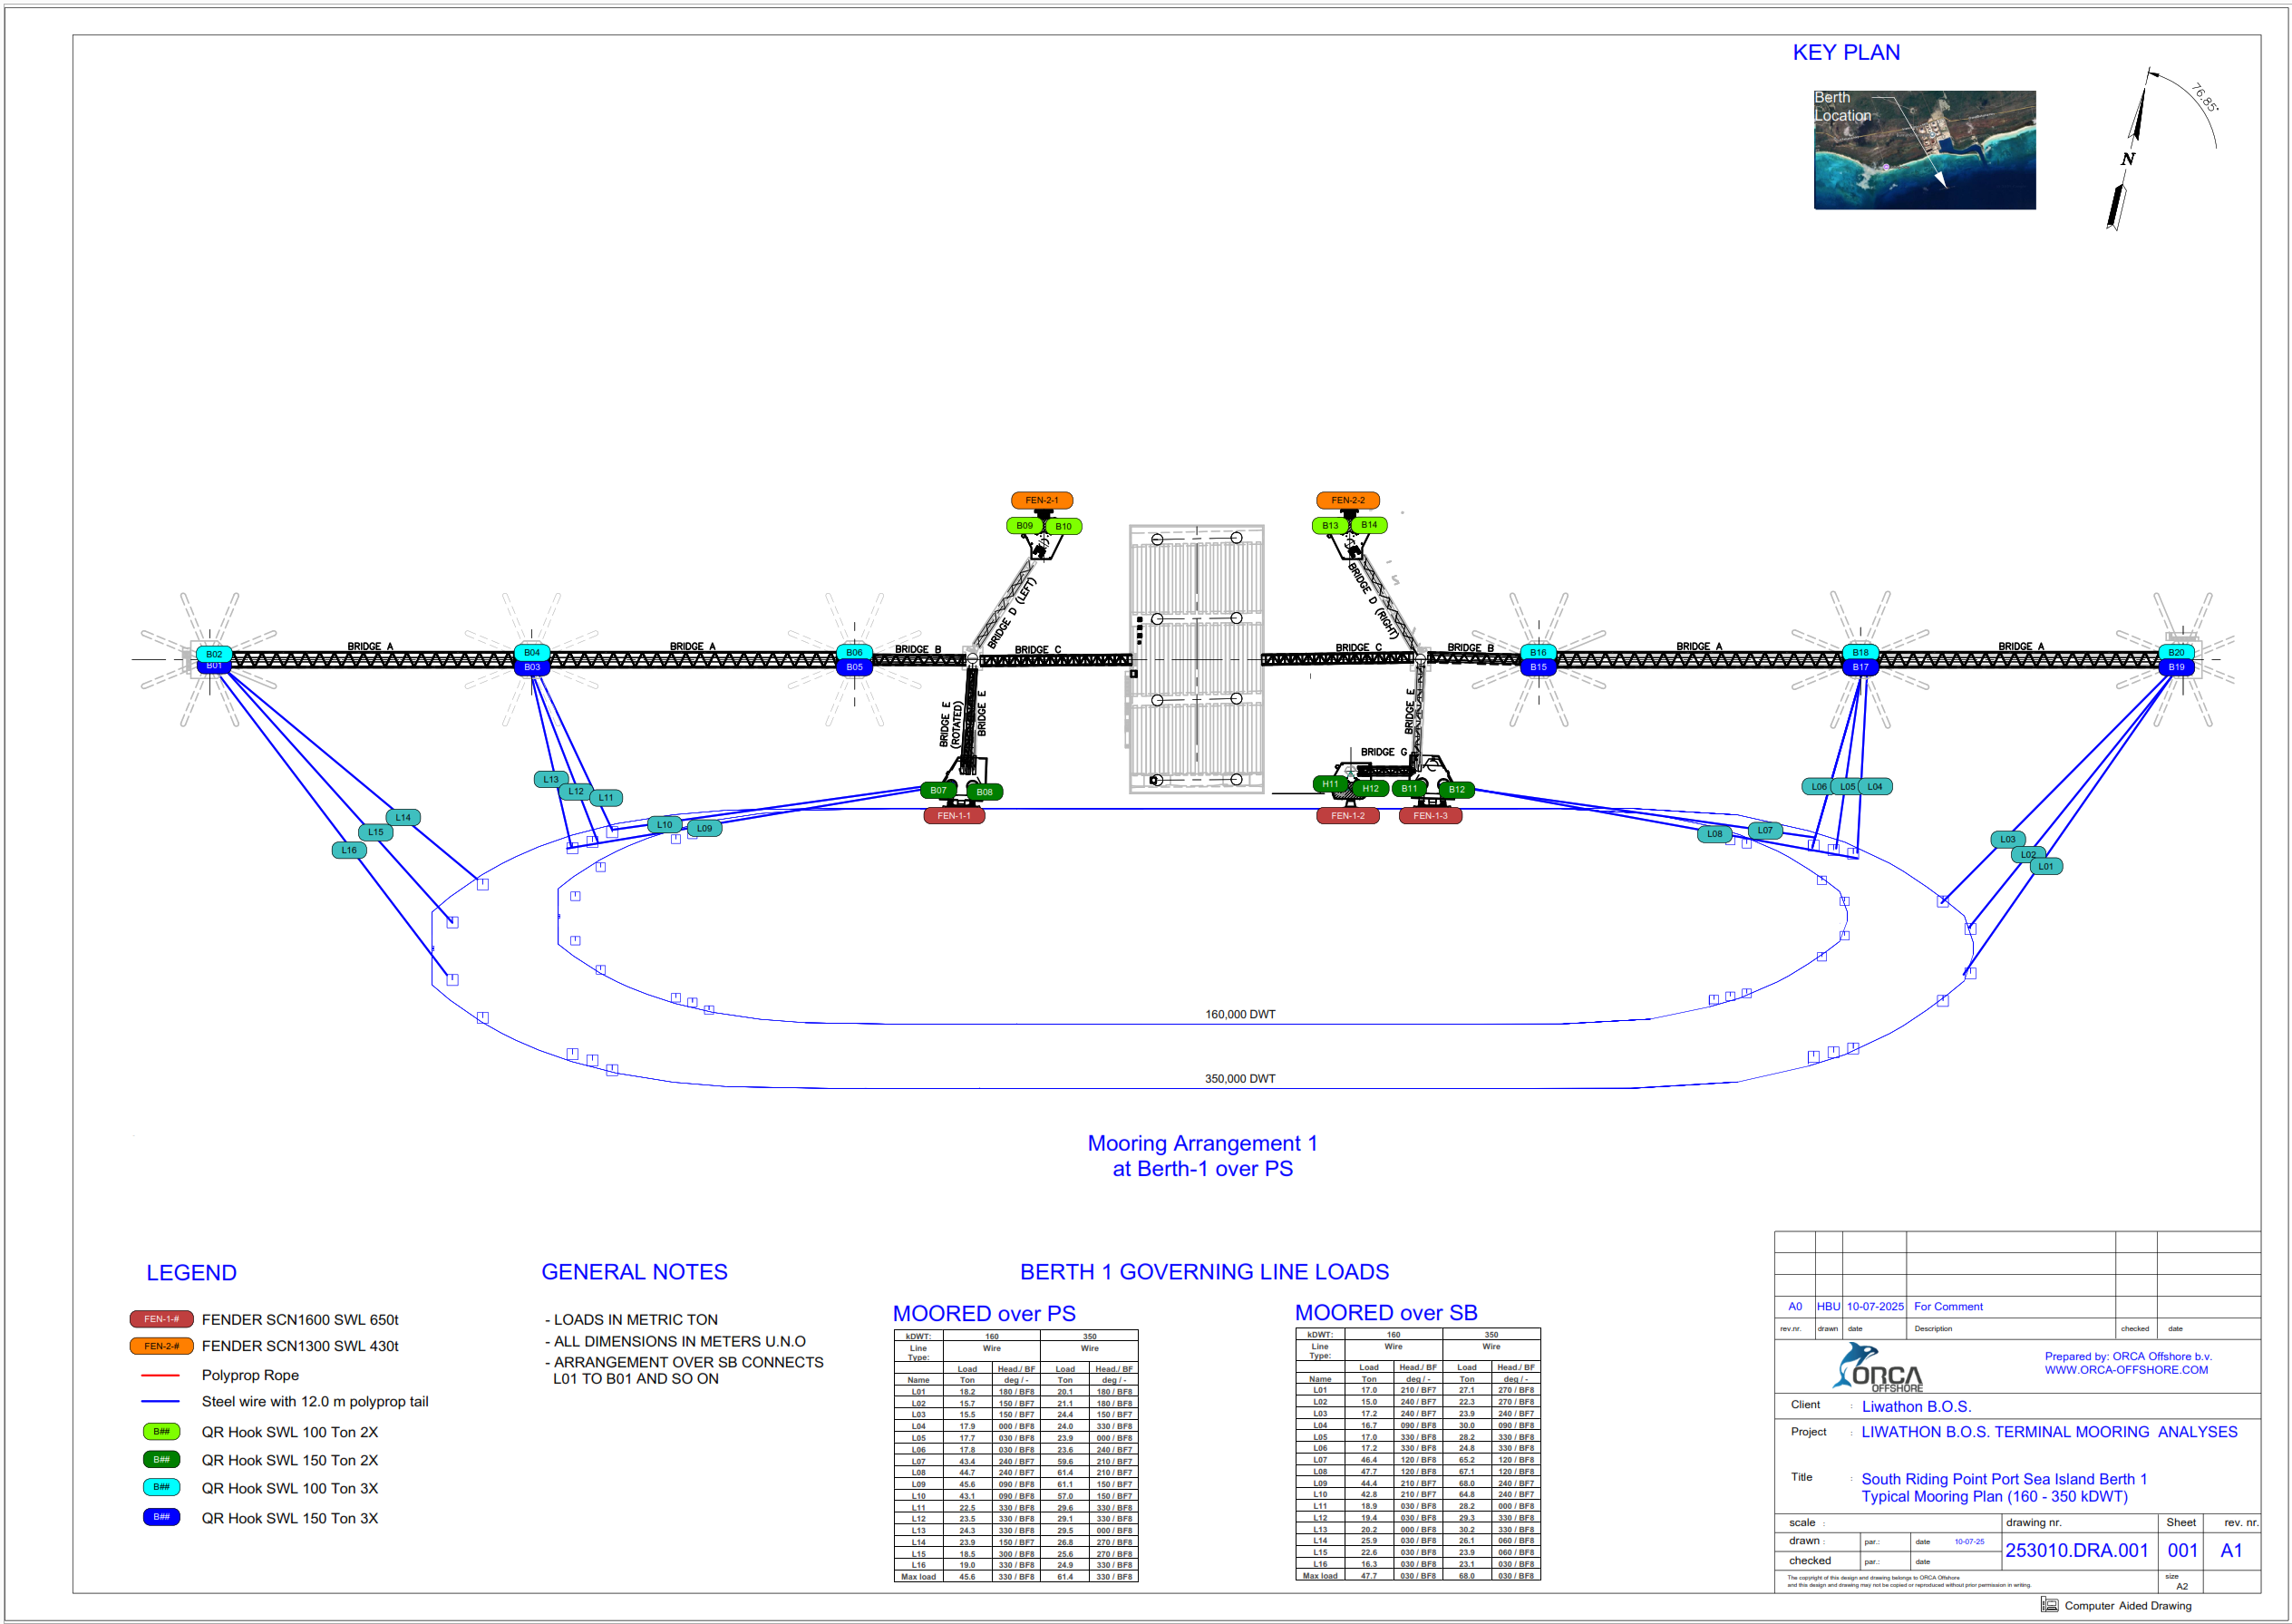Click the Key Plan satellite berth thumbnail

click(1924, 150)
